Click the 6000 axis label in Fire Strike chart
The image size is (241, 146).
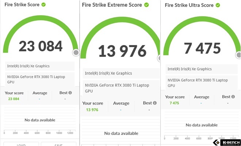(x=37, y=133)
